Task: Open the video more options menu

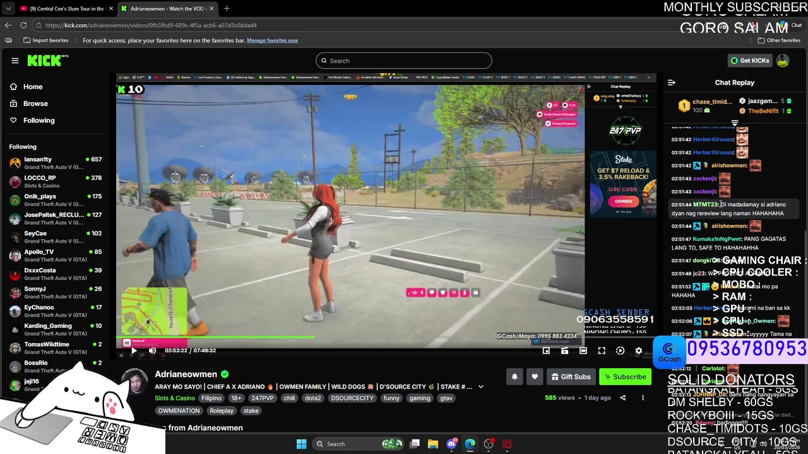Action: (x=643, y=398)
